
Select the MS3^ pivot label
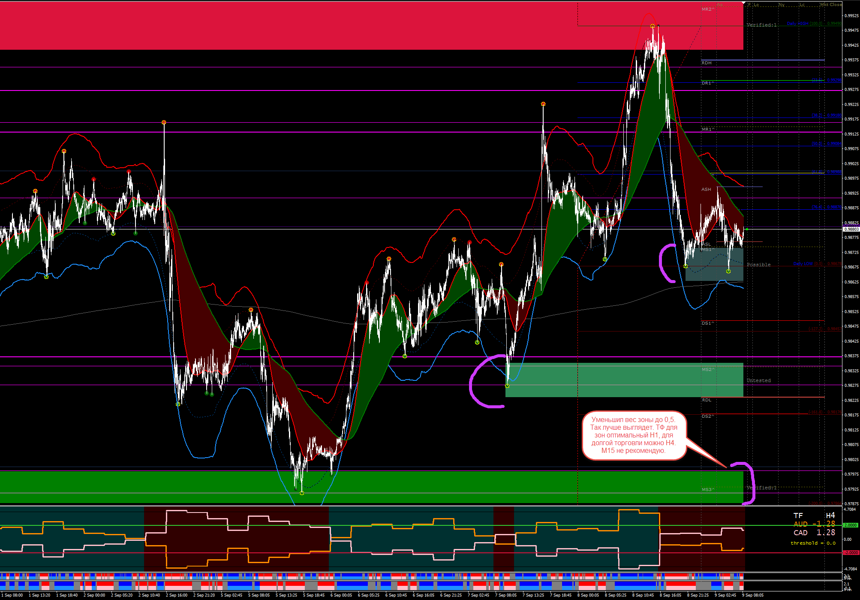708,489
